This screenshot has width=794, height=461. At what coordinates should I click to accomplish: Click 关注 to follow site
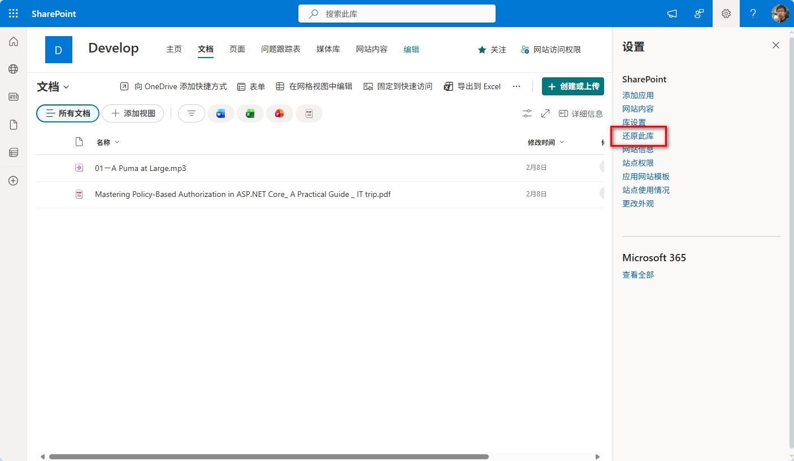click(x=492, y=50)
